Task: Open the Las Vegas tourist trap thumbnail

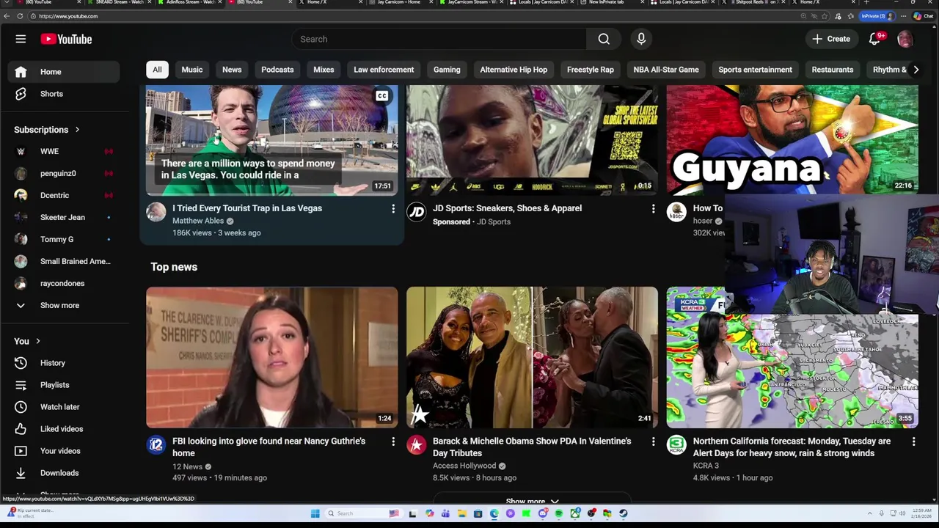Action: click(x=272, y=141)
